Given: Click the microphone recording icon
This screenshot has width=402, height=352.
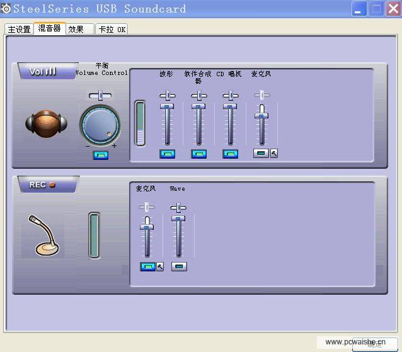Looking at the screenshot, I should (x=42, y=235).
